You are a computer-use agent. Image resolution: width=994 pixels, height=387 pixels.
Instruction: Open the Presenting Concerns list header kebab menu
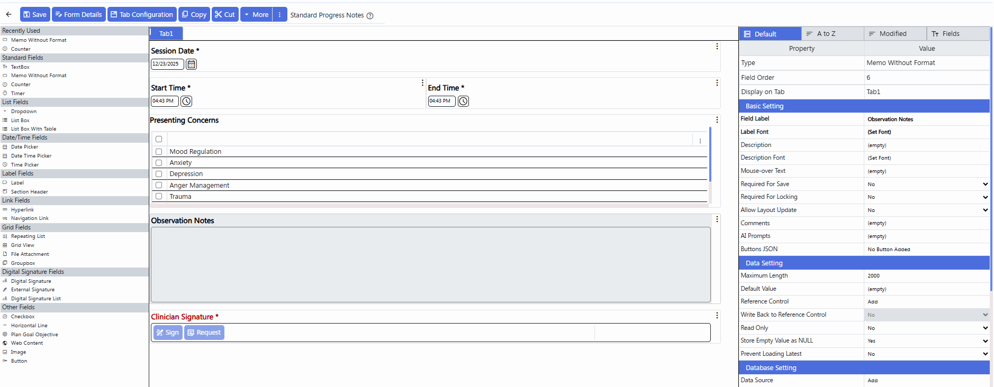pyautogui.click(x=700, y=141)
